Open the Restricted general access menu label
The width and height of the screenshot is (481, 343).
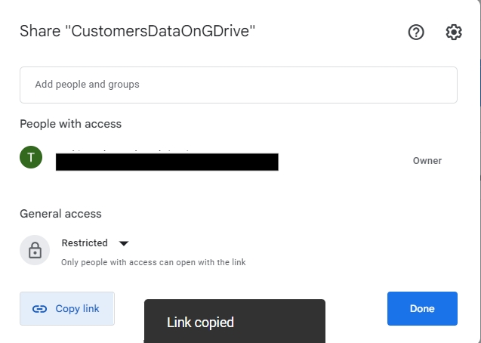(x=85, y=243)
